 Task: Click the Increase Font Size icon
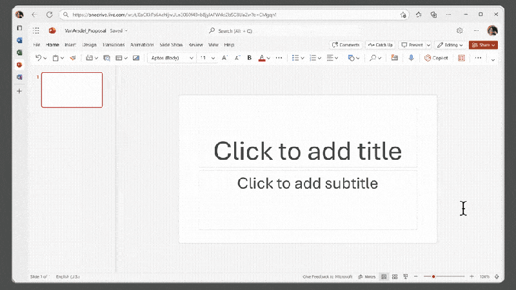click(224, 58)
